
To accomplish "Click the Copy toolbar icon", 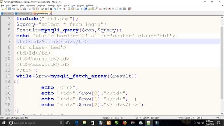I will (34, 9).
